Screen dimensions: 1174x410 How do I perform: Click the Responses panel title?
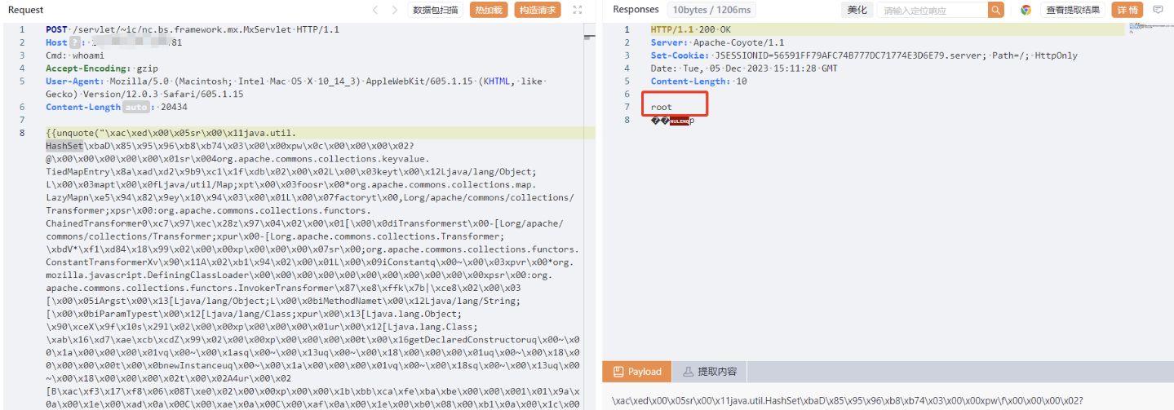[636, 10]
